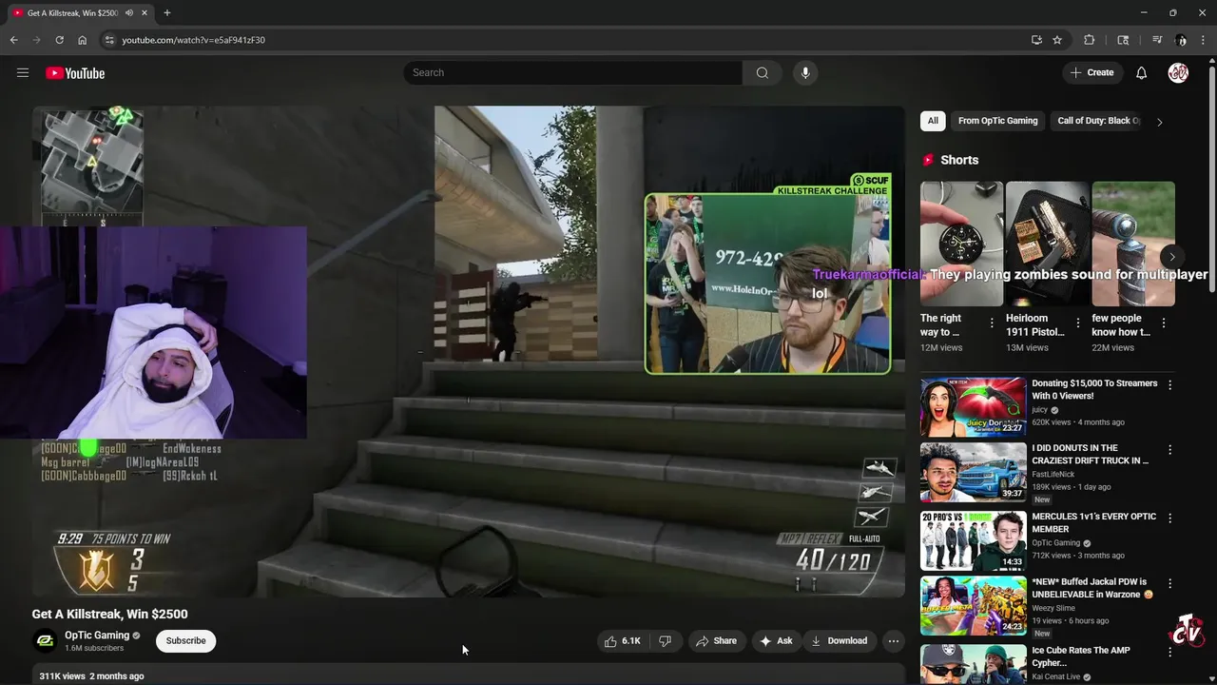Open browser profile icon in toolbar
Image resolution: width=1217 pixels, height=685 pixels.
pos(1182,40)
